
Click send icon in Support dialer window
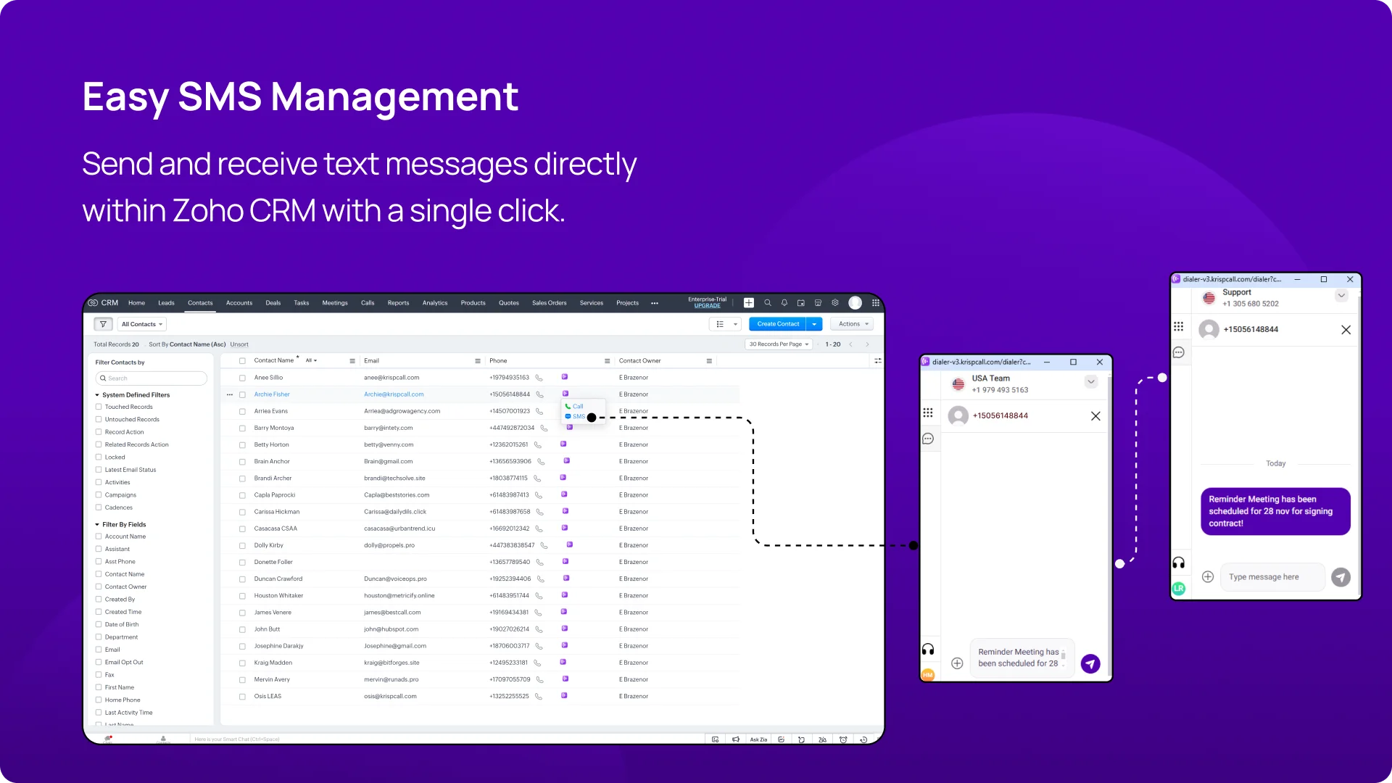click(1341, 577)
